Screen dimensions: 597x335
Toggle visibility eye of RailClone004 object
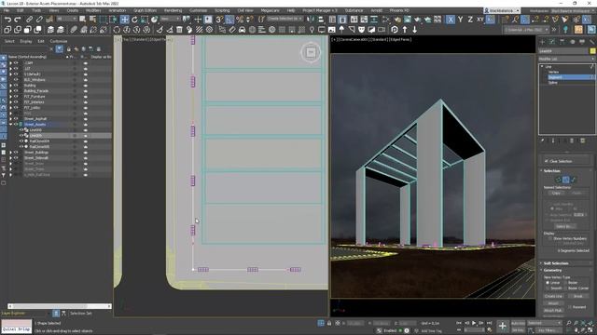click(21, 141)
